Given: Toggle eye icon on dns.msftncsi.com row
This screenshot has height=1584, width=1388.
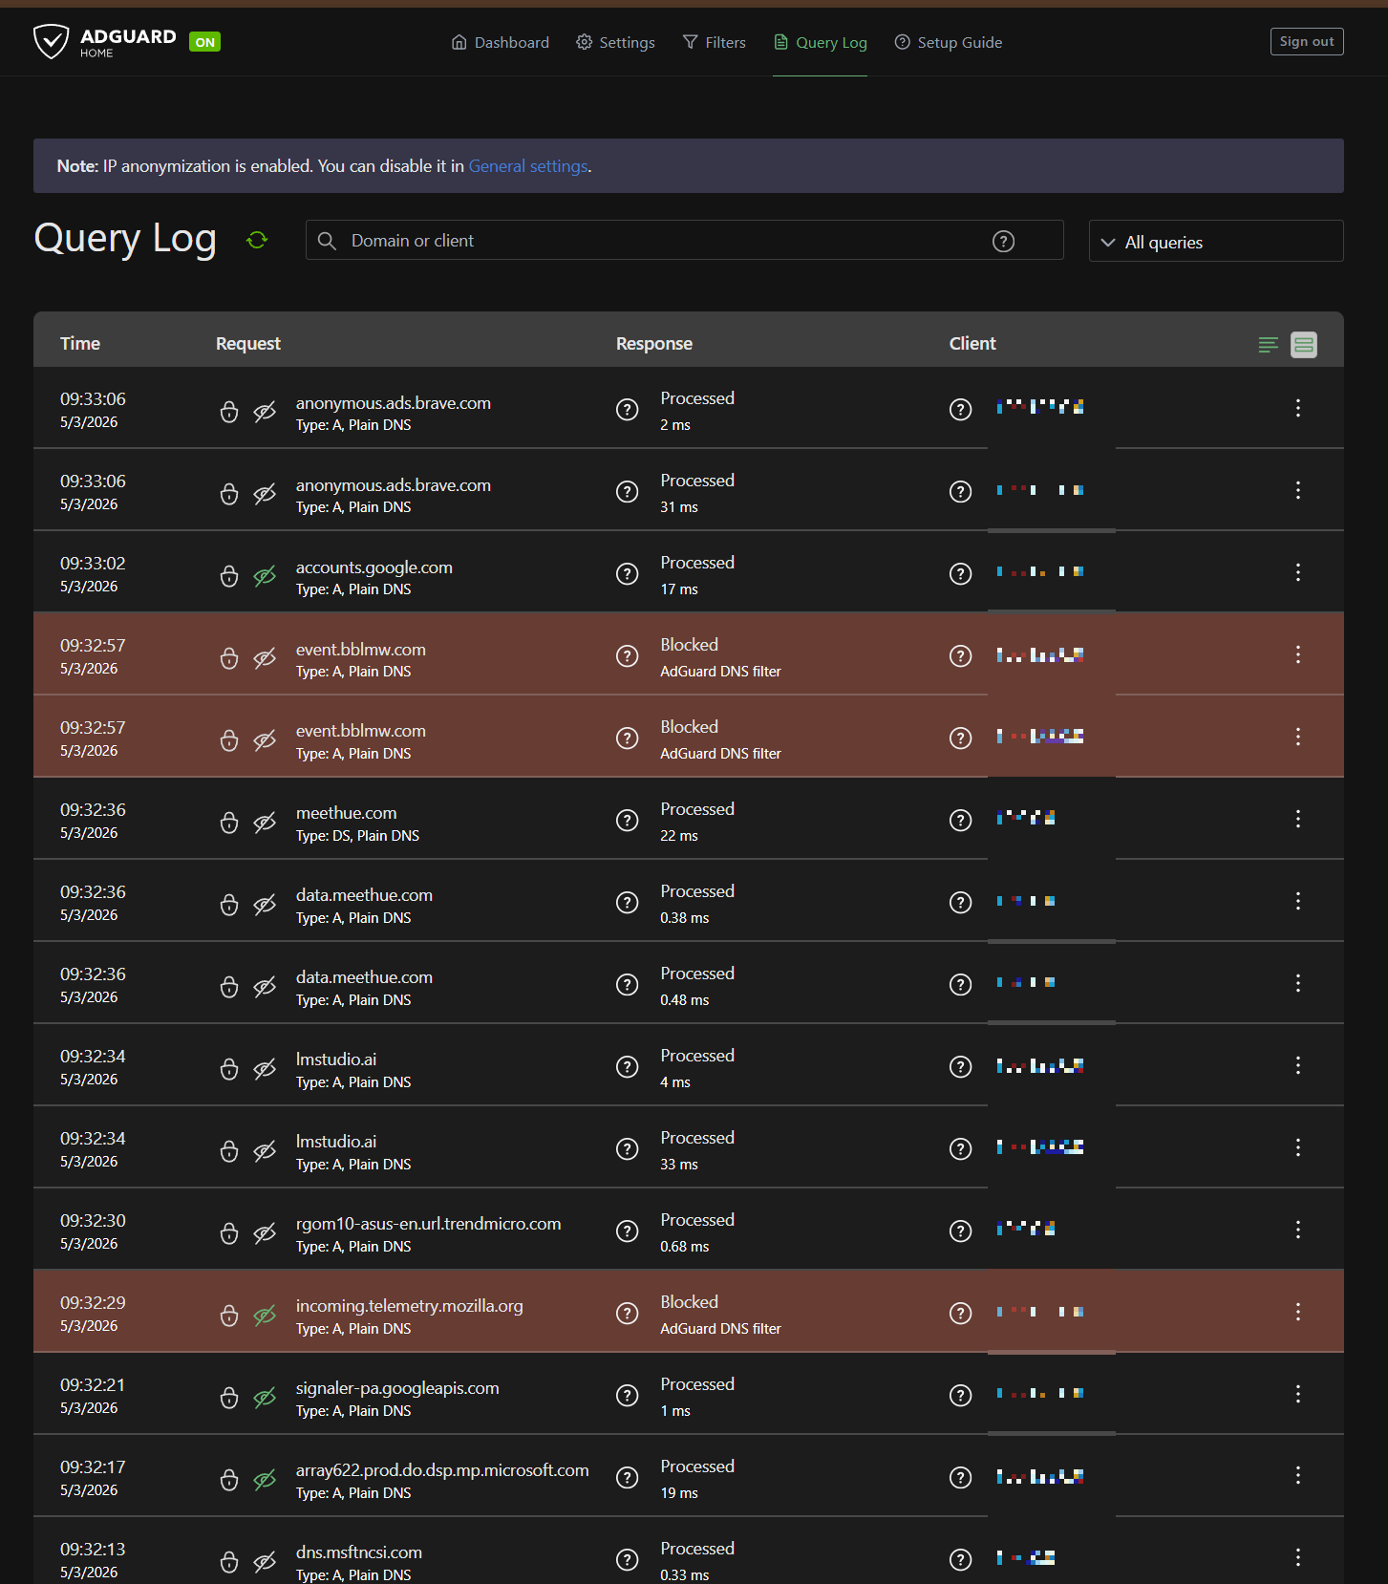Looking at the screenshot, I should pyautogui.click(x=265, y=1562).
